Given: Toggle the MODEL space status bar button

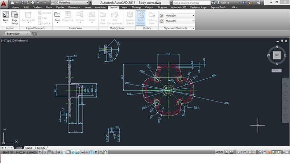Looking at the screenshot, I should pyautogui.click(x=220, y=152).
